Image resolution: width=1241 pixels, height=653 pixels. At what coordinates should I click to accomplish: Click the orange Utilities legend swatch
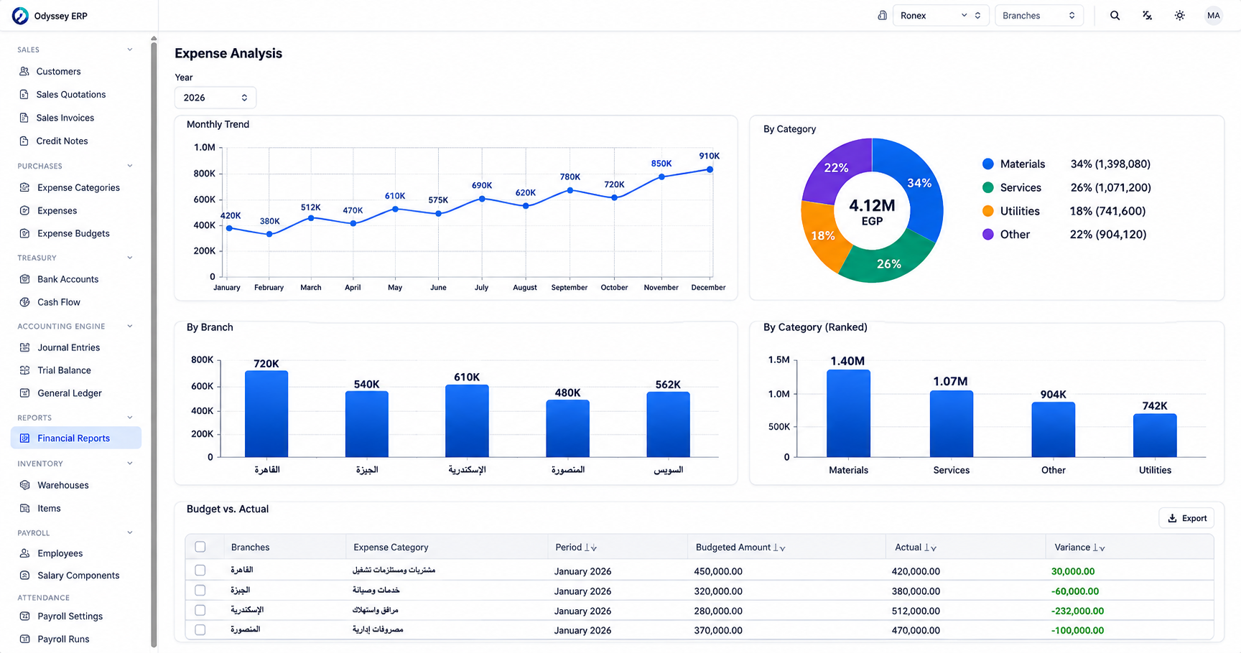coord(988,211)
